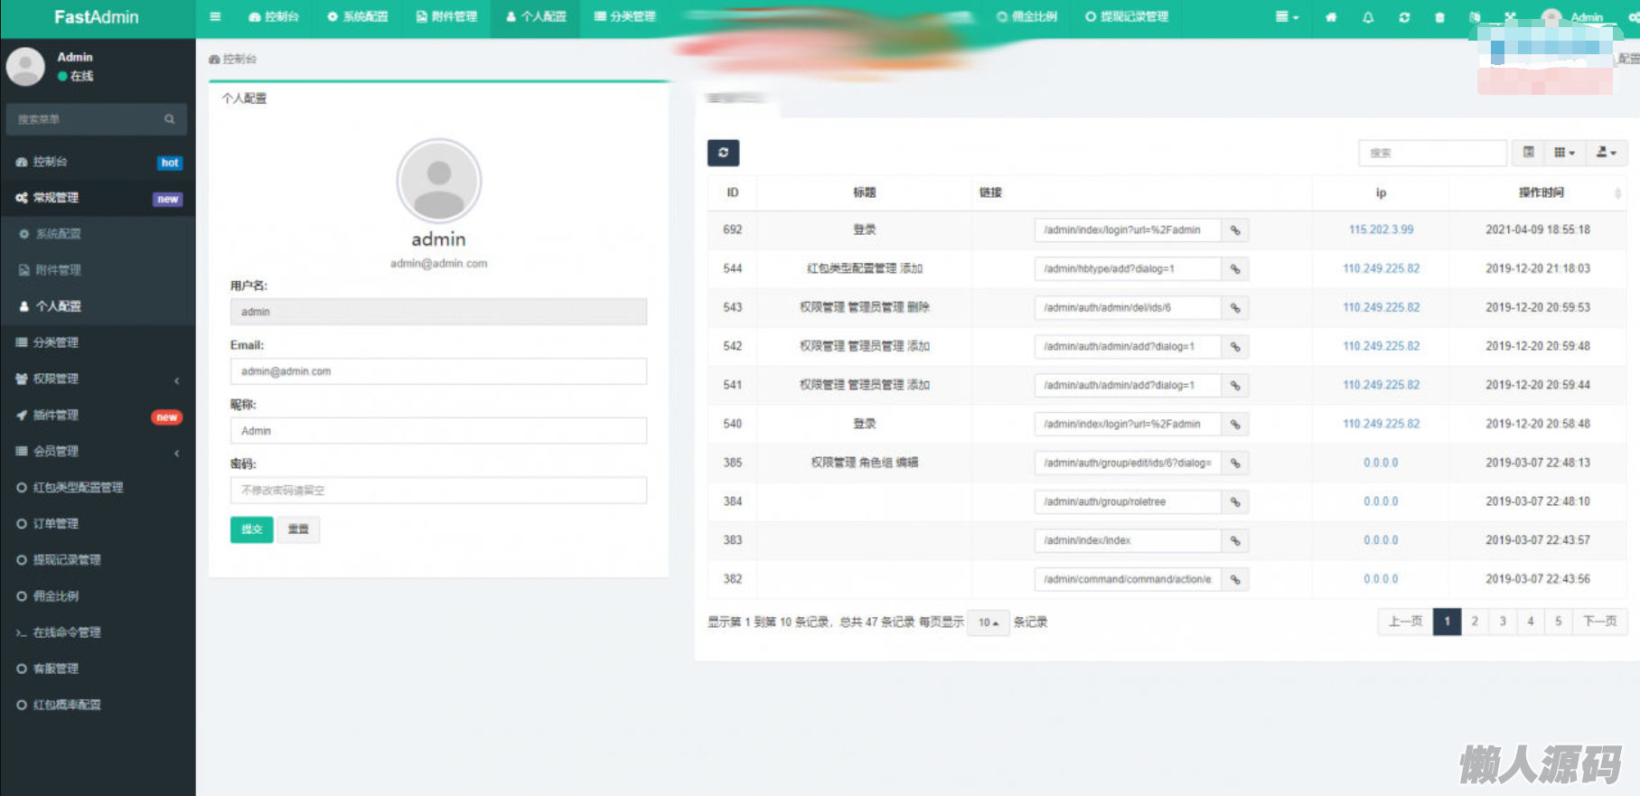This screenshot has width=1640, height=796.
Task: Select 个人配置 in the sidebar
Action: (98, 306)
